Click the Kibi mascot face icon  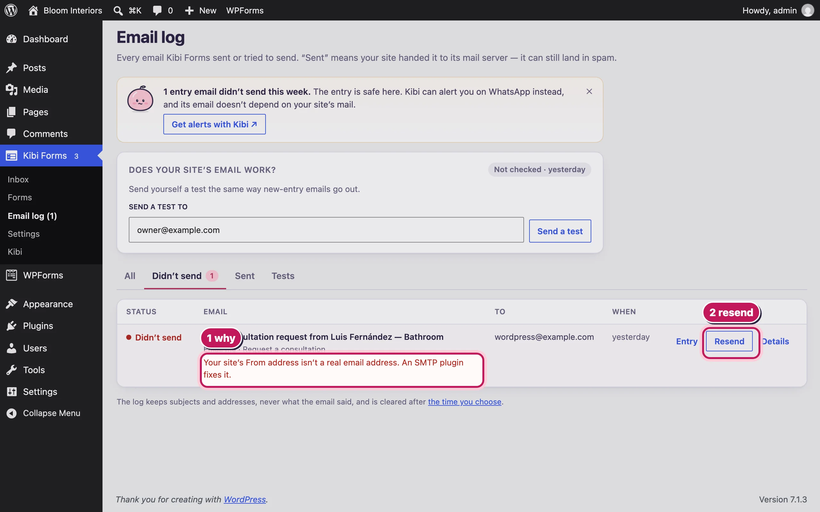click(x=140, y=99)
